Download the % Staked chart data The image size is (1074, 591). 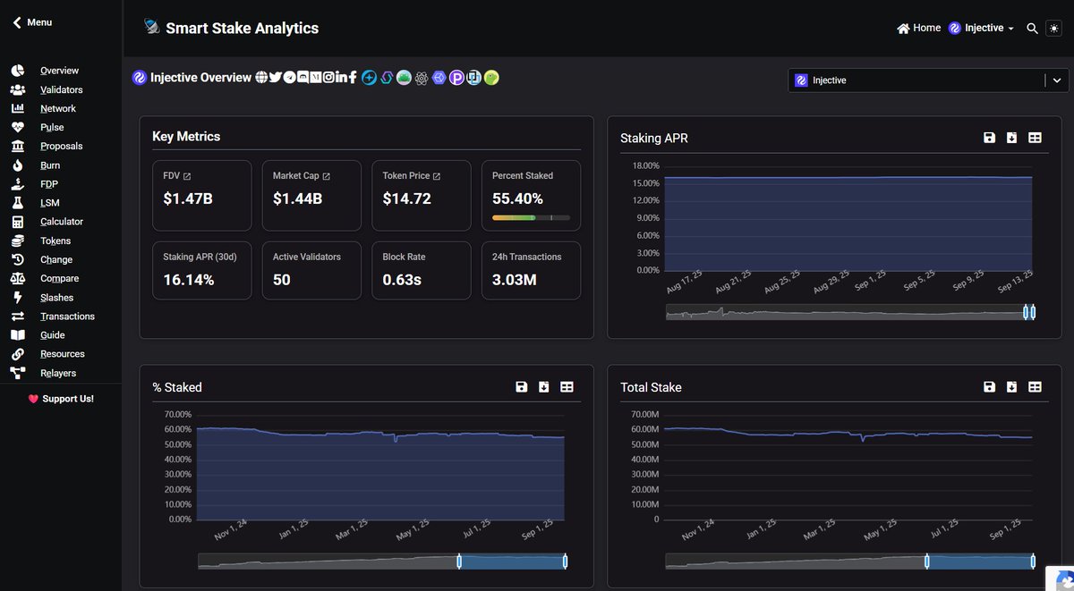pyautogui.click(x=543, y=387)
